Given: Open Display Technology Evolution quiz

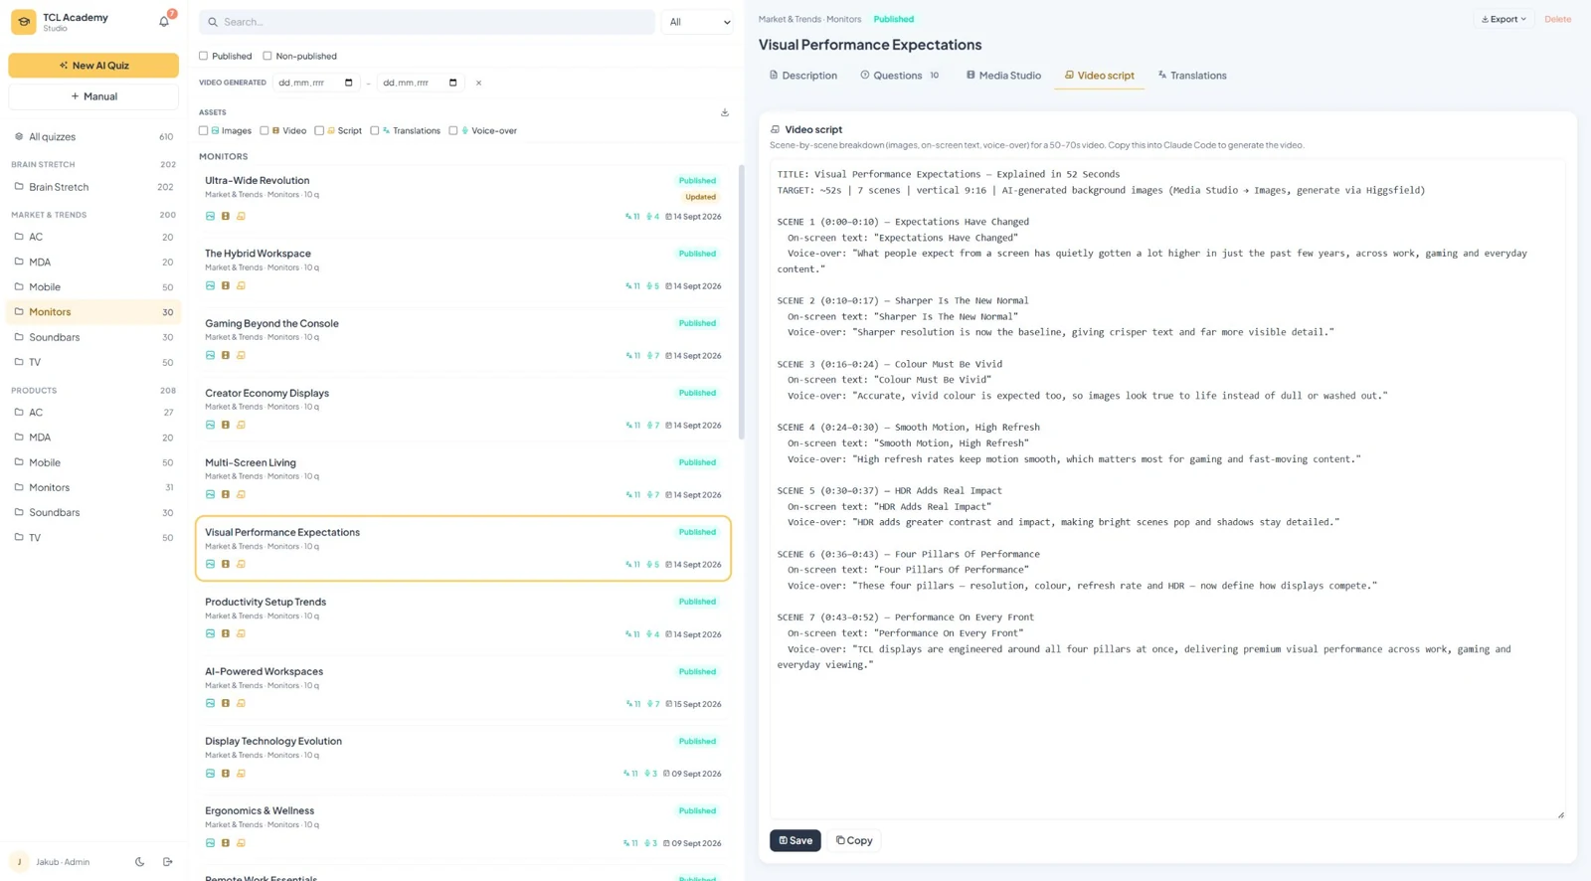Looking at the screenshot, I should tap(463, 757).
